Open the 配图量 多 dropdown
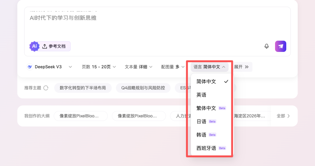 tap(173, 67)
